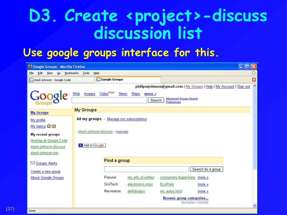The image size is (287, 215).
Task: Click the Firefox logo in title bar
Action: 30,66
